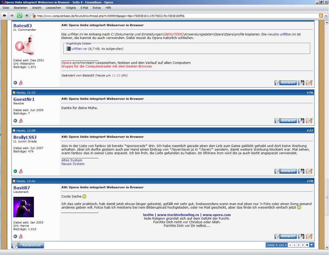Open Basti87's user profile name
329x255 pixels.
tap(22, 188)
